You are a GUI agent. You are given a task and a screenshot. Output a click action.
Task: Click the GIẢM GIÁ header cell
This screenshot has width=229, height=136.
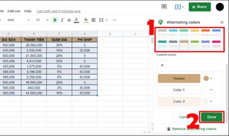click(59, 40)
